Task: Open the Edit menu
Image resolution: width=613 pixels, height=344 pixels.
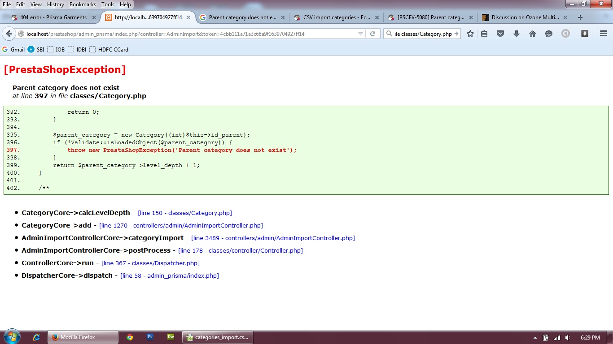Action: point(21,4)
